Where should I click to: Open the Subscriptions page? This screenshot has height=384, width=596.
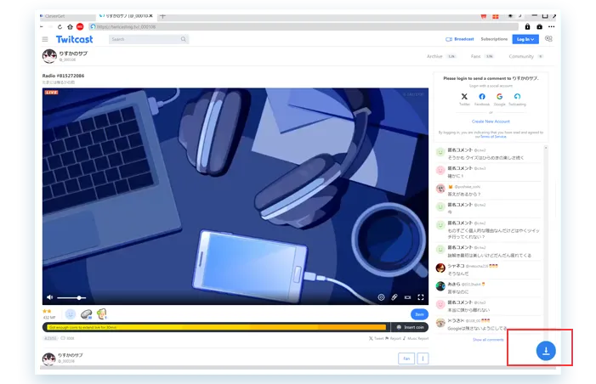[x=494, y=39]
